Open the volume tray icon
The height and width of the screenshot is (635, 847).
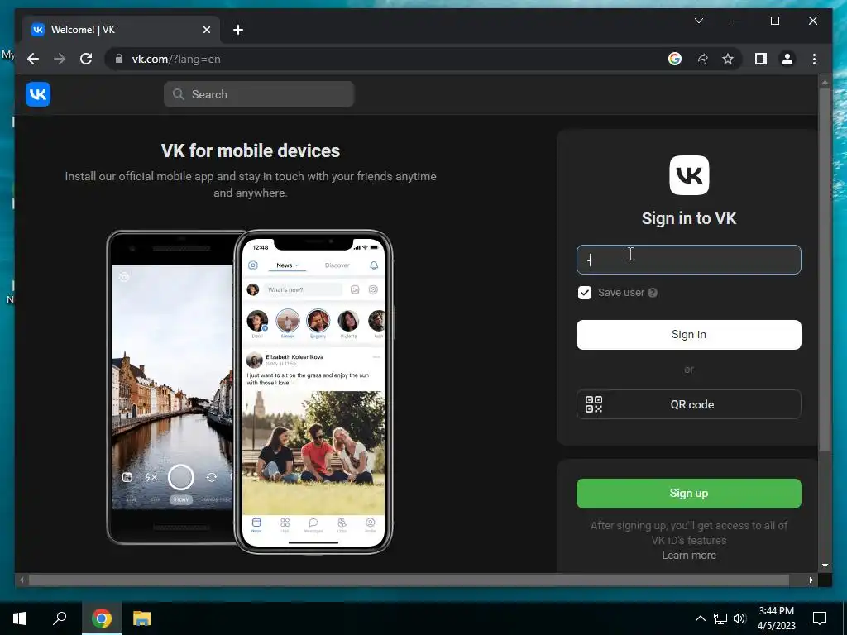739,618
